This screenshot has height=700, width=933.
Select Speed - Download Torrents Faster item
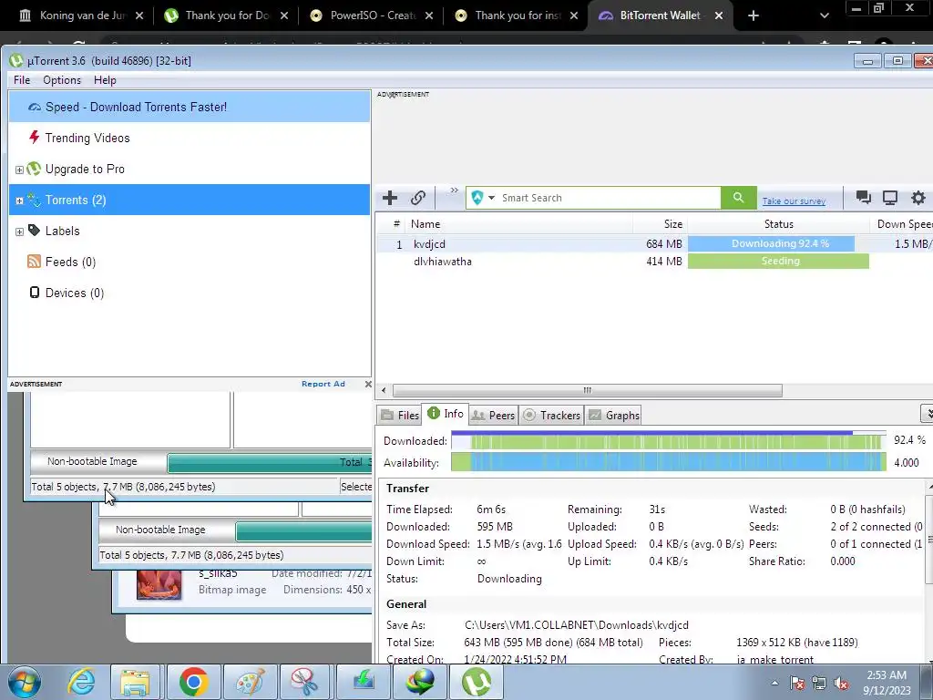(190, 108)
